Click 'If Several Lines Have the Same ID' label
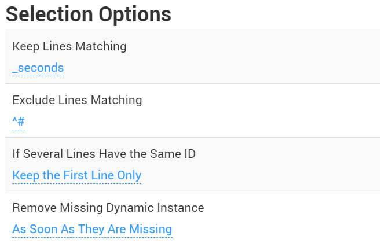The width and height of the screenshot is (392, 247). pos(104,154)
